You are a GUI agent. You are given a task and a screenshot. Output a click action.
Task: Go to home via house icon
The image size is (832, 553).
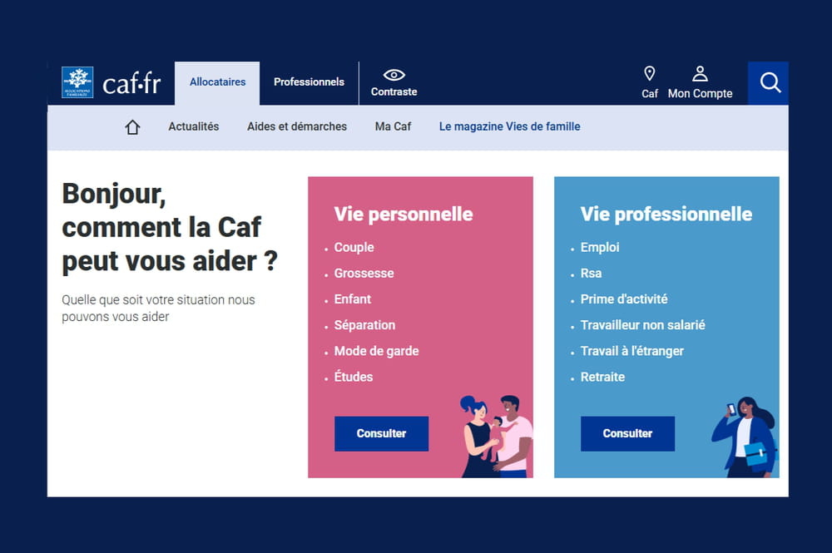tap(132, 127)
